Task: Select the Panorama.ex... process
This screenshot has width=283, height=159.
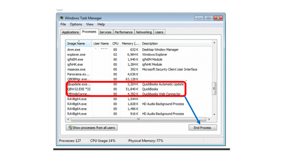Action: [139, 74]
